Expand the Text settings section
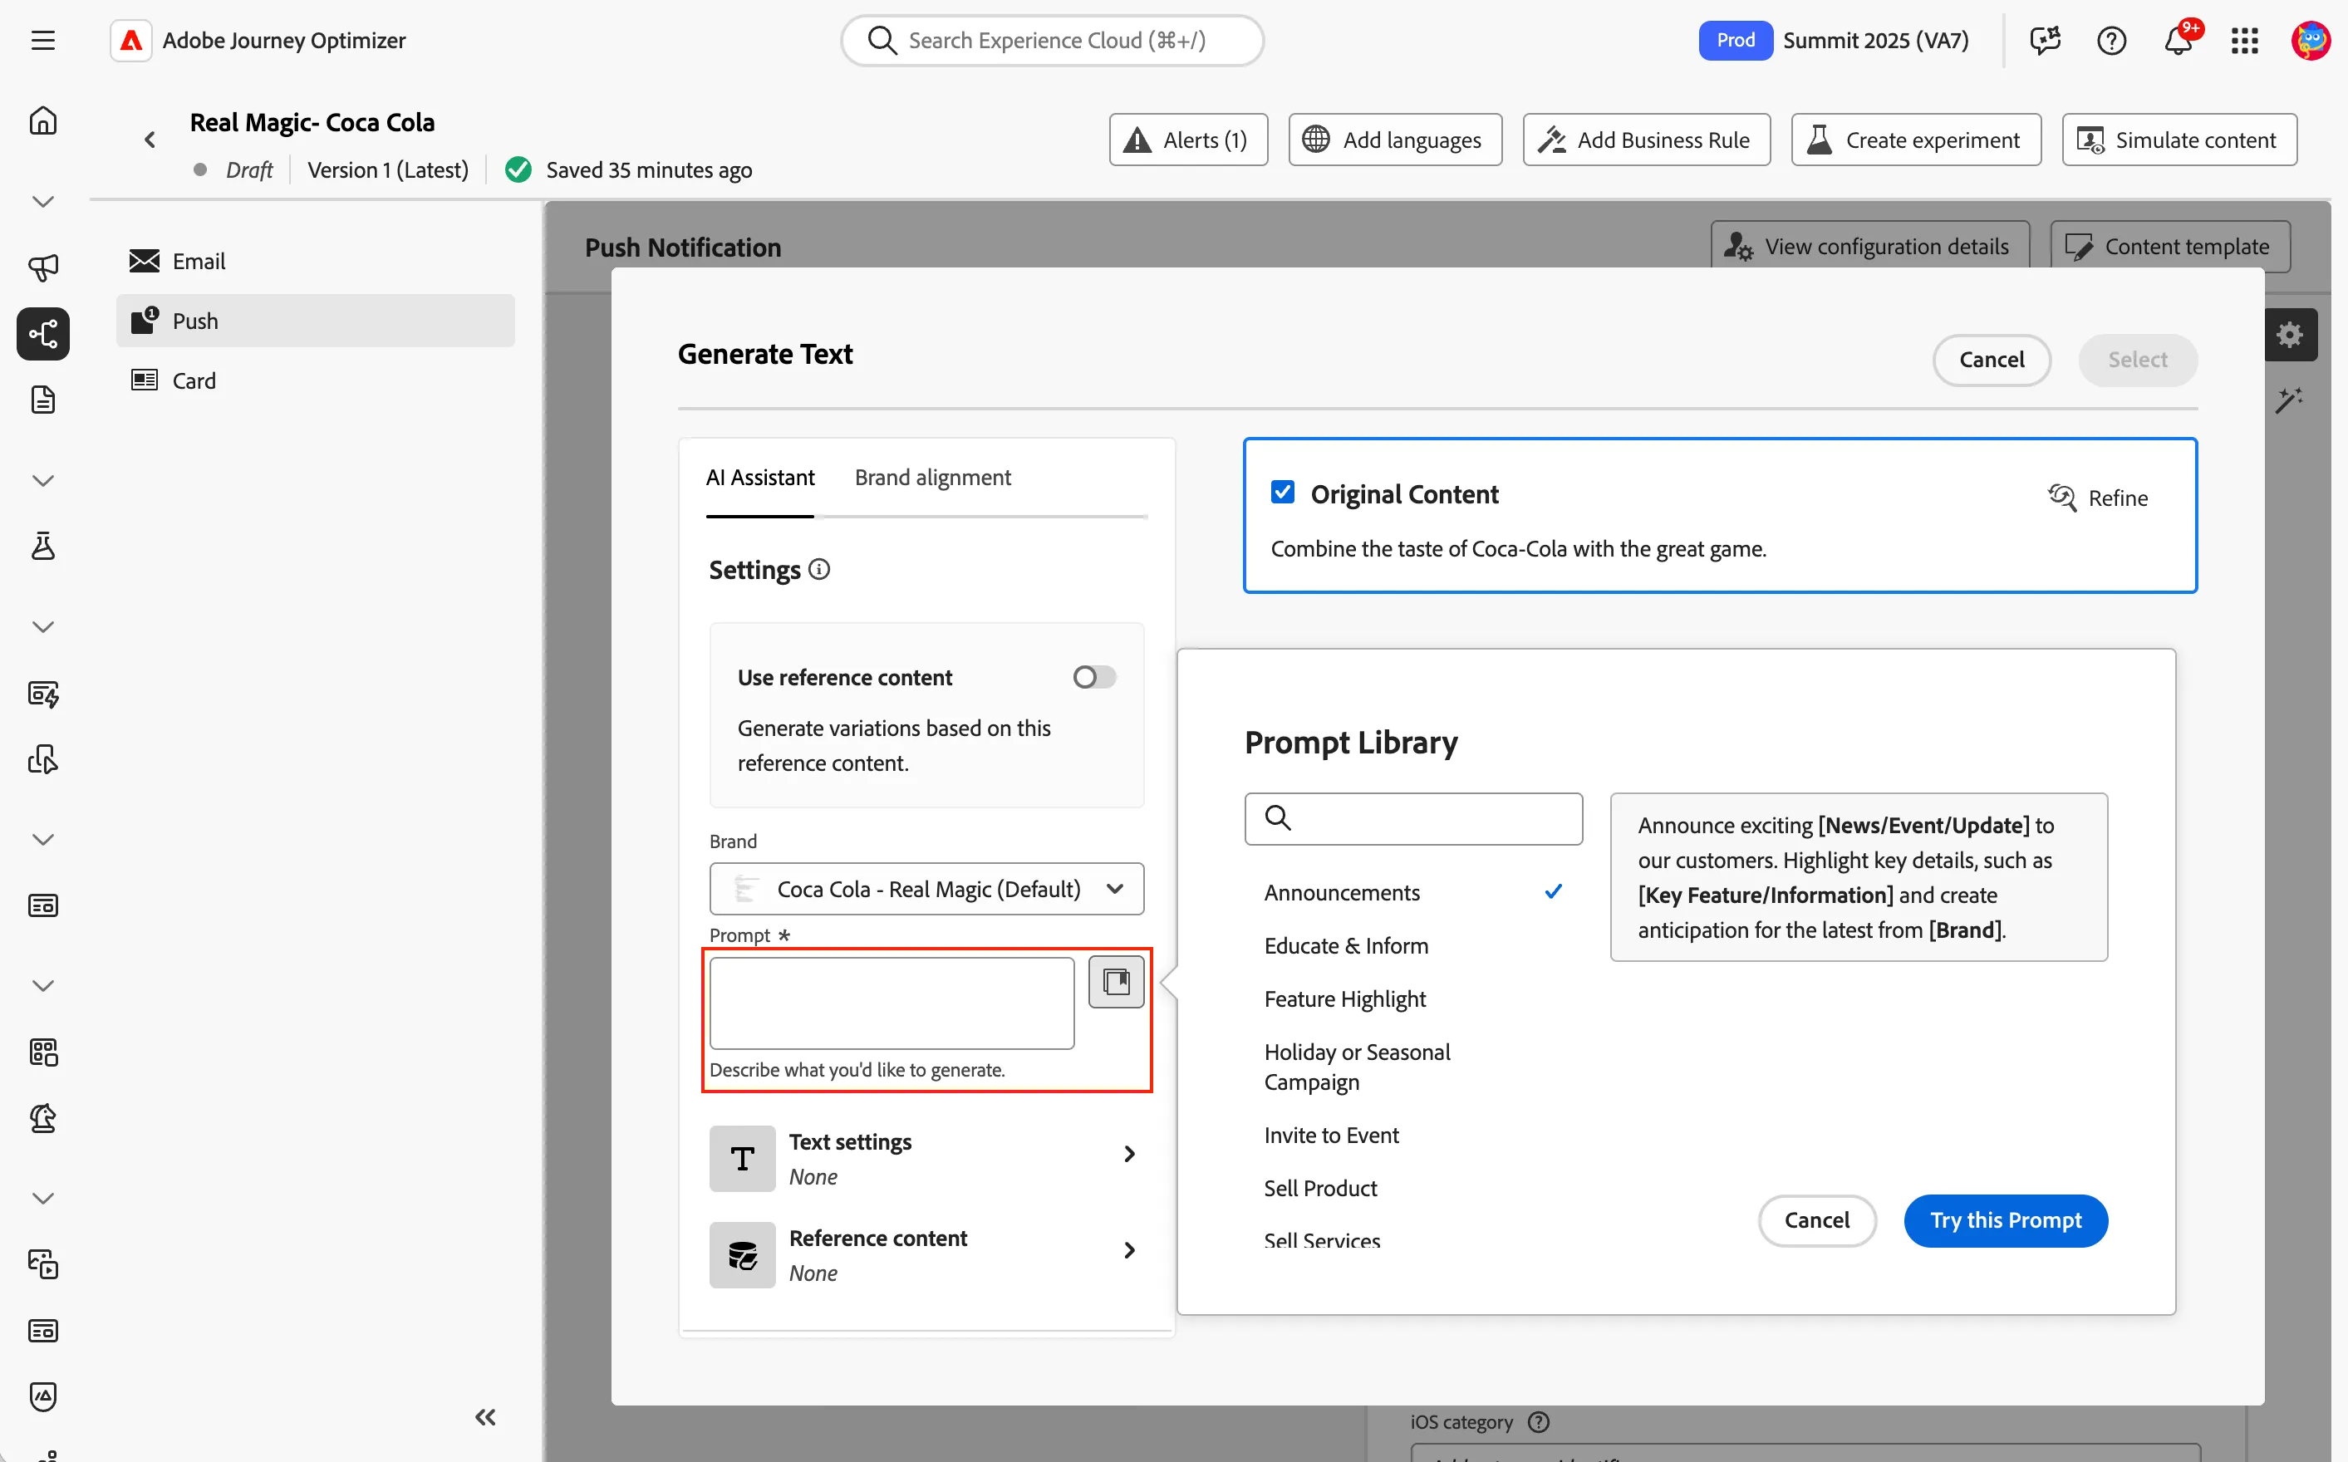Image resolution: width=2348 pixels, height=1462 pixels. (x=926, y=1157)
